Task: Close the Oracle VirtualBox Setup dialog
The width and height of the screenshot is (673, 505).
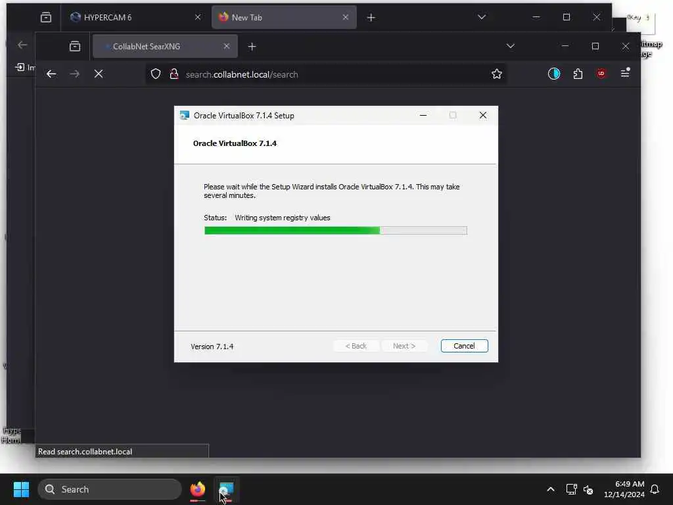Action: (x=483, y=115)
